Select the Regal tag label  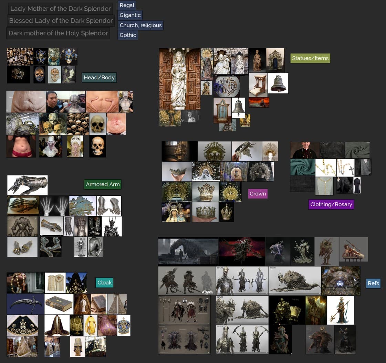pos(127,5)
